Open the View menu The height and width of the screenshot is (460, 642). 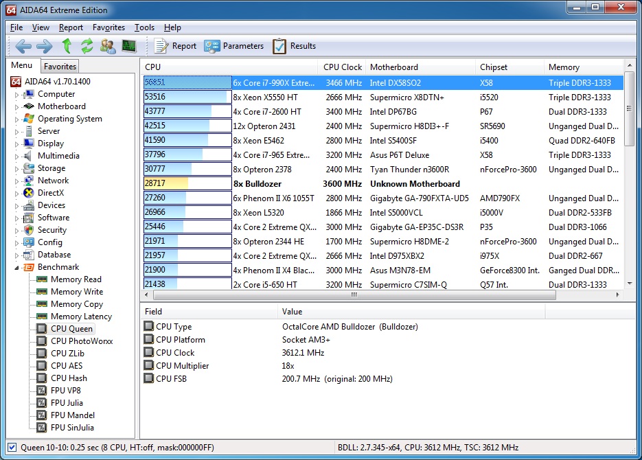[41, 27]
